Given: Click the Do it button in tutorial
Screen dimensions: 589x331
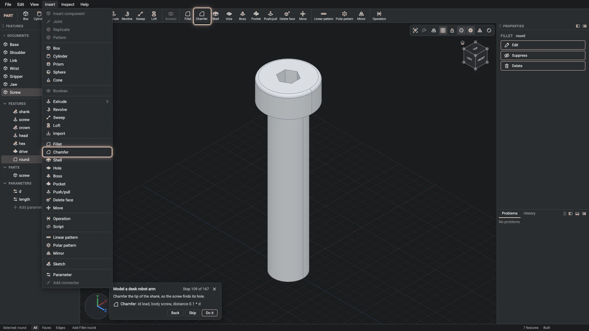Looking at the screenshot, I should [210, 313].
